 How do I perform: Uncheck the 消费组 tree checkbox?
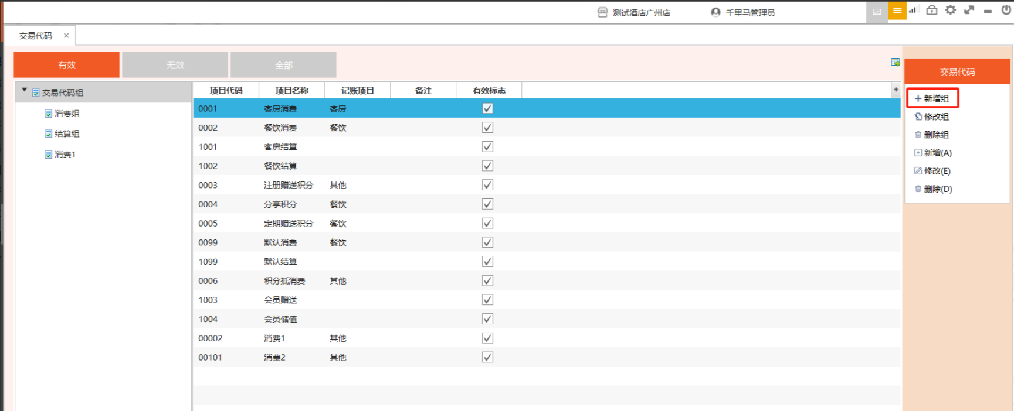[49, 114]
